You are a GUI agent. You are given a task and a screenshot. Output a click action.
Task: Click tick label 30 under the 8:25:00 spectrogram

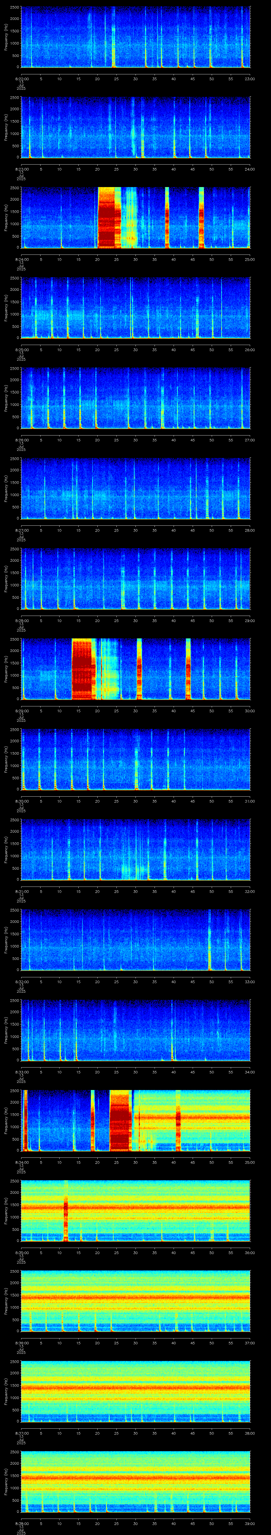click(135, 350)
